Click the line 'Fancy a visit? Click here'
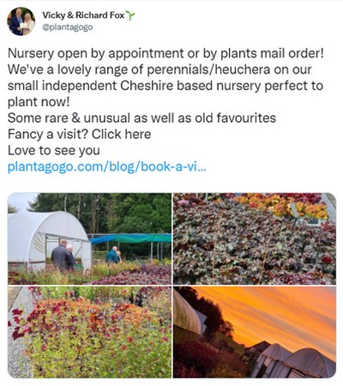The image size is (343, 386). click(79, 135)
